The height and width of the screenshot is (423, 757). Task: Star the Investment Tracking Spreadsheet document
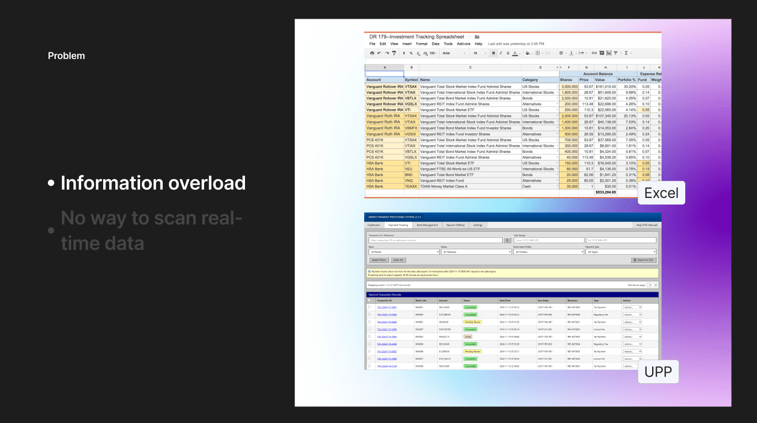tap(470, 37)
